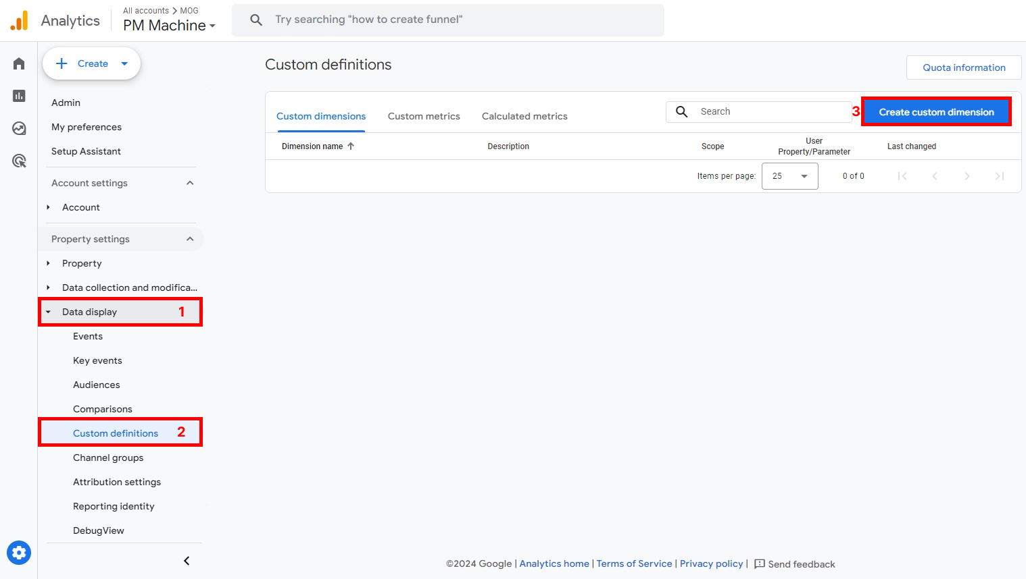The image size is (1026, 579).
Task: Open the Terms of Service link
Action: (634, 563)
